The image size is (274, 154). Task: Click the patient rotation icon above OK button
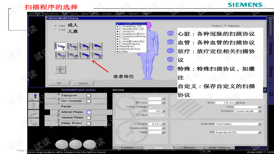(60, 70)
